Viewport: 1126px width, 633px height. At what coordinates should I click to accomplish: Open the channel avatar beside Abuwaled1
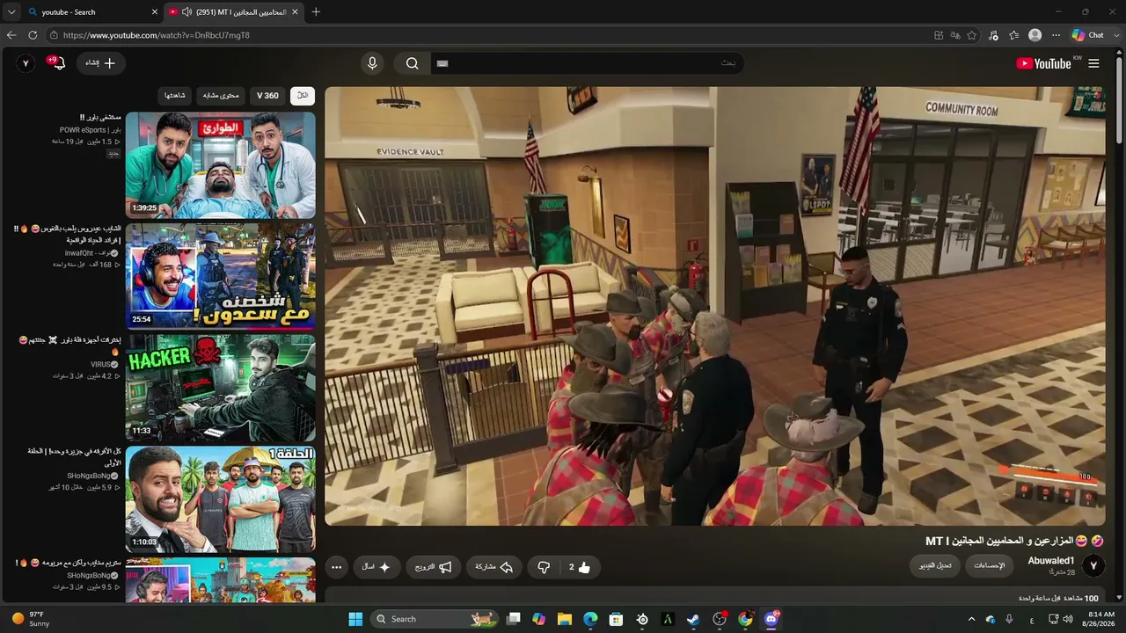(1093, 566)
